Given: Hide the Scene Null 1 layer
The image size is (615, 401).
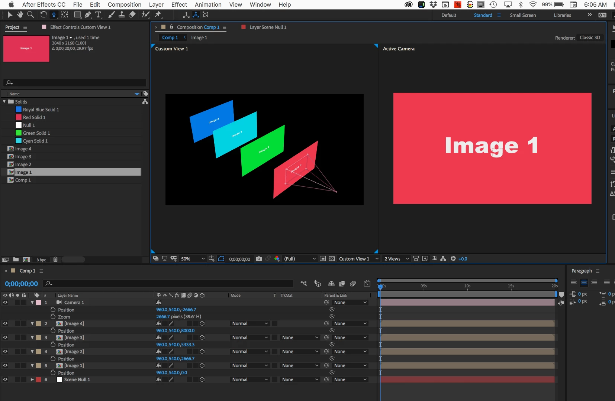Looking at the screenshot, I should (5, 379).
